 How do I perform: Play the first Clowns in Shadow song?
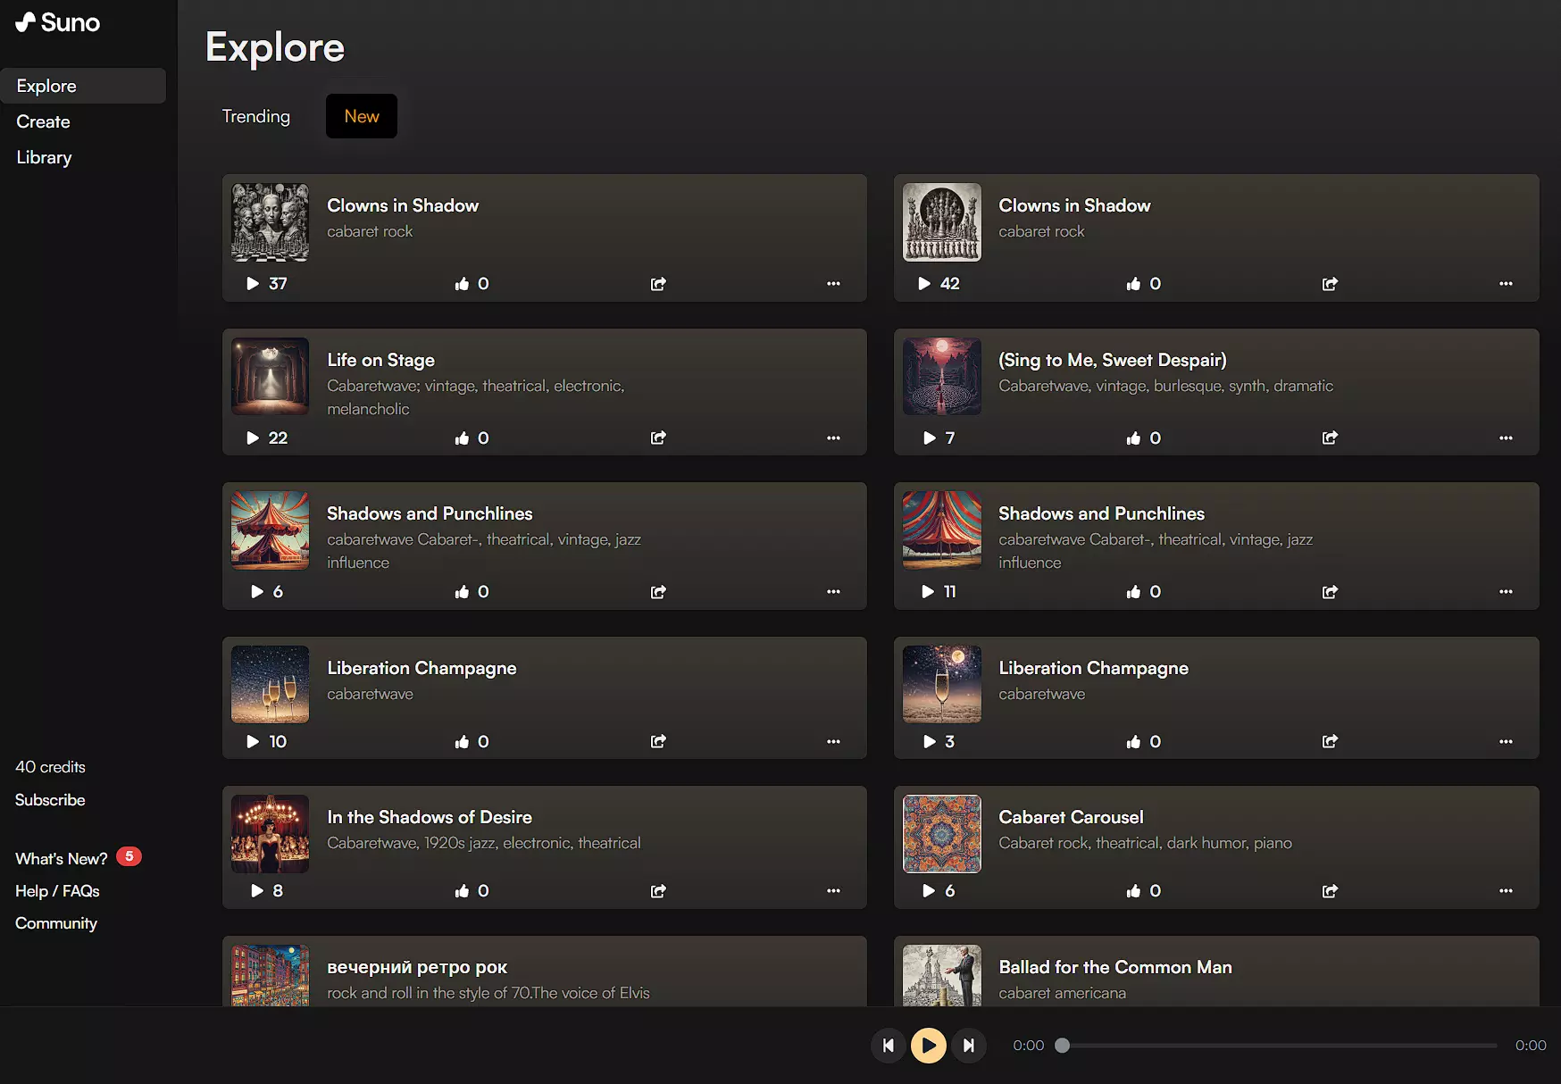(253, 284)
